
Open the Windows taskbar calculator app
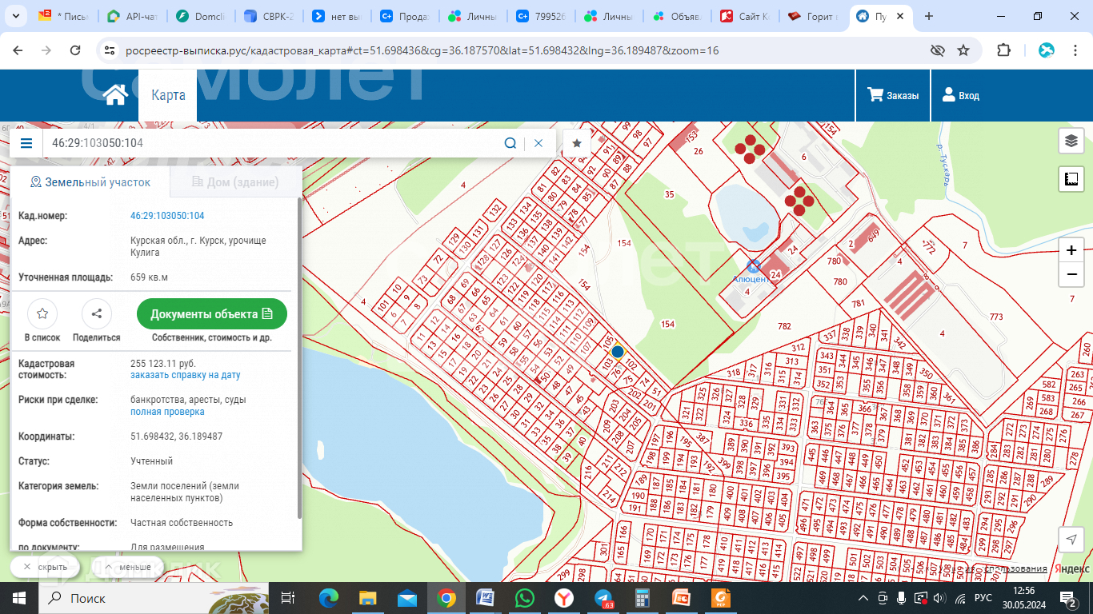641,598
